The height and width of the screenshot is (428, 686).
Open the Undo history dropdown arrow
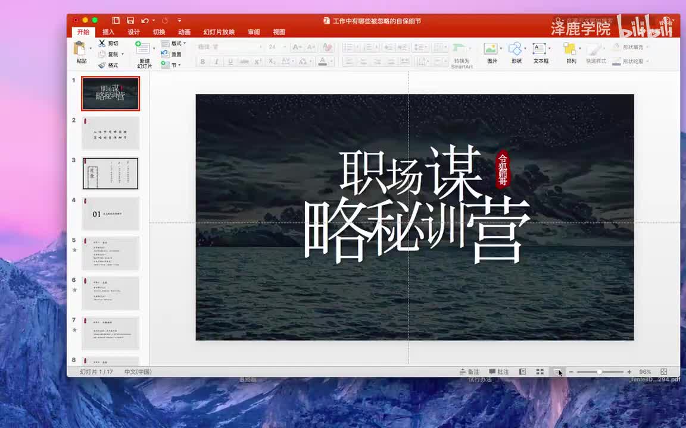(x=154, y=21)
